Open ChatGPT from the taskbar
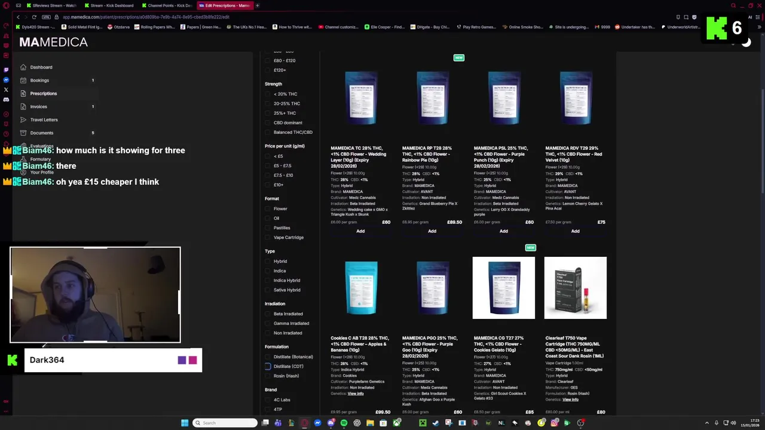The height and width of the screenshot is (430, 765). pos(357,423)
